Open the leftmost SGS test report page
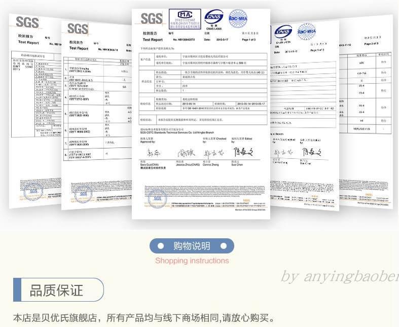 [35, 111]
